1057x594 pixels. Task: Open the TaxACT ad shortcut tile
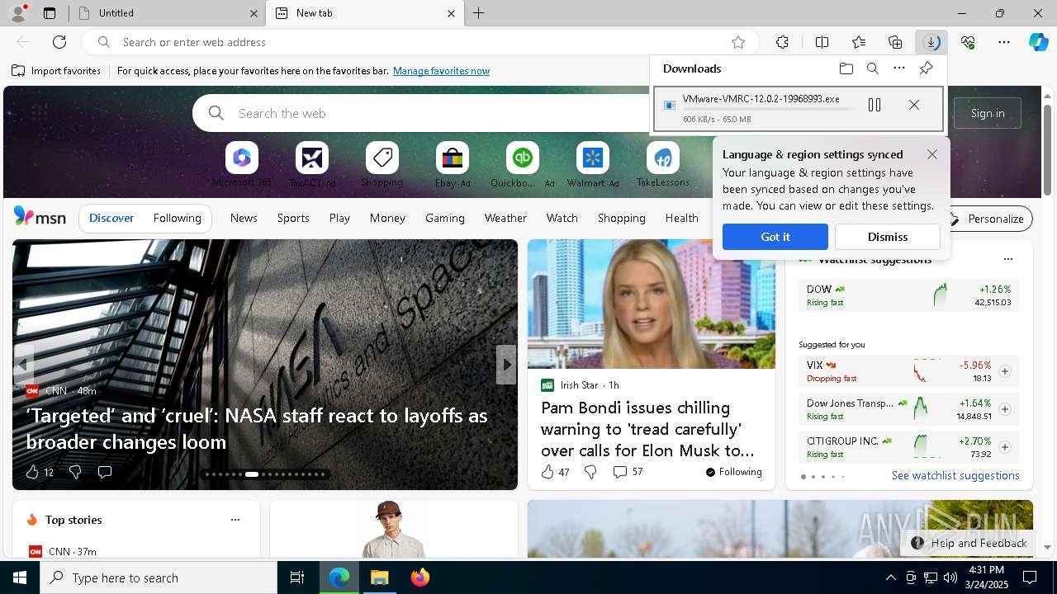pos(311,164)
